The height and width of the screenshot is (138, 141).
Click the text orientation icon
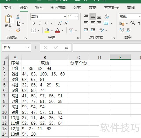(102, 30)
